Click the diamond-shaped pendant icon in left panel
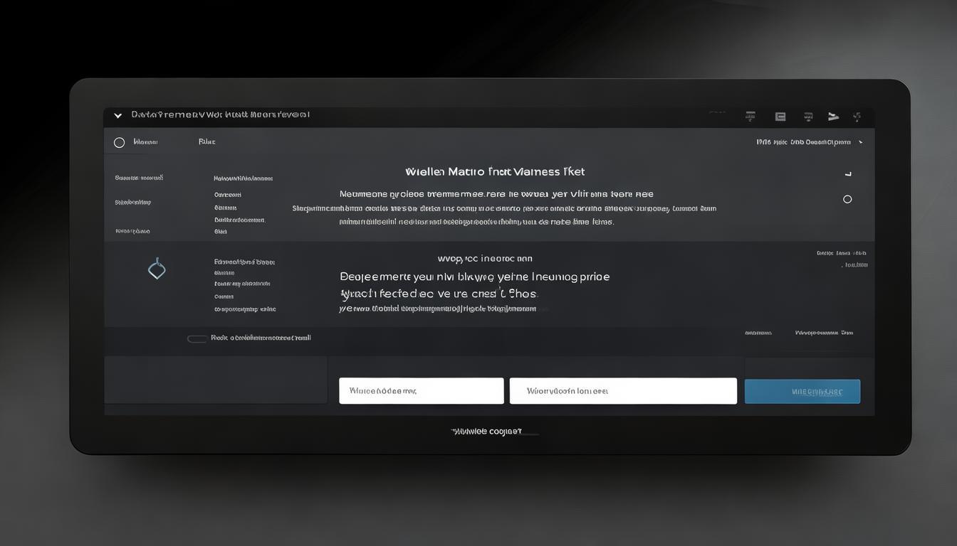957x546 pixels. (x=157, y=269)
